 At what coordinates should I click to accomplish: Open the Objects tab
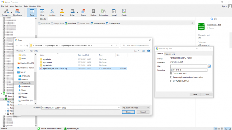point(43,19)
